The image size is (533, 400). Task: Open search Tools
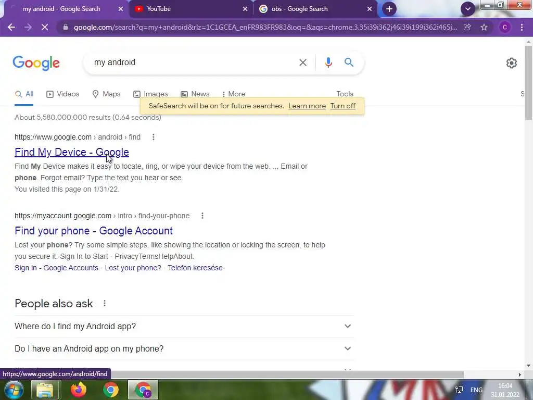tap(345, 94)
